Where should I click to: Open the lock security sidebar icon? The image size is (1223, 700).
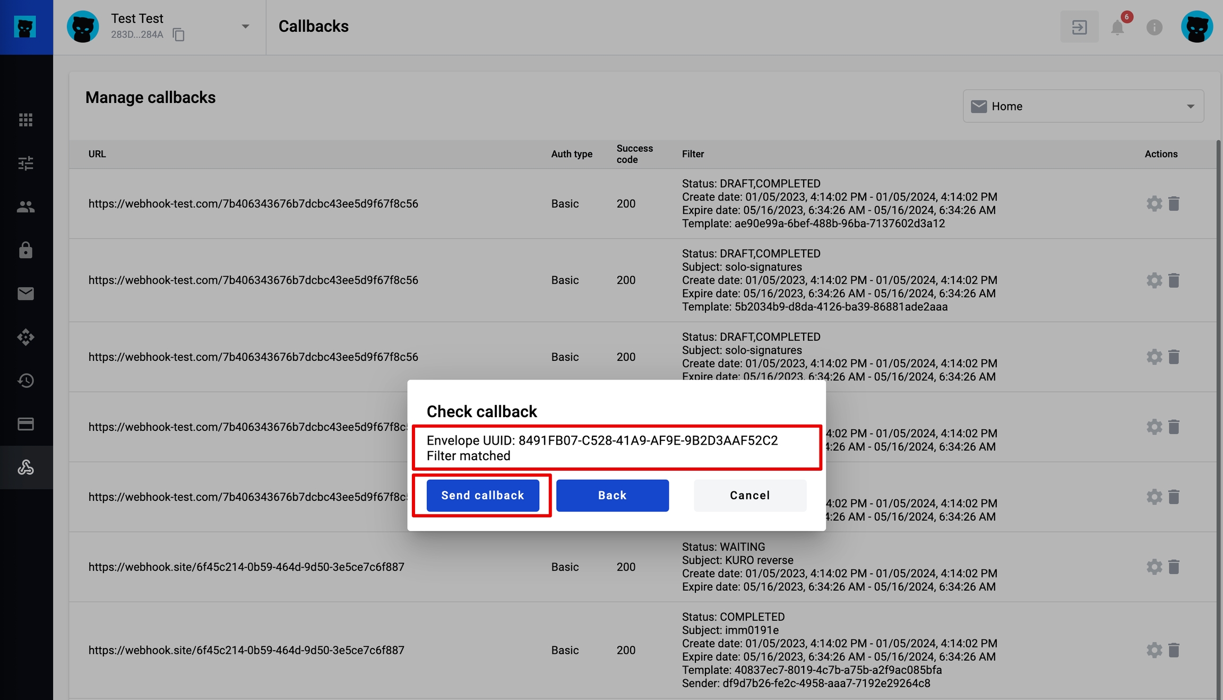pos(25,250)
